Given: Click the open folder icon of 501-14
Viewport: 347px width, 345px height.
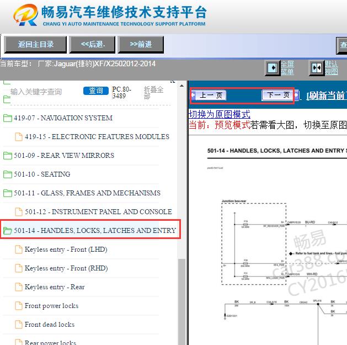Looking at the screenshot, I should (x=8, y=231).
